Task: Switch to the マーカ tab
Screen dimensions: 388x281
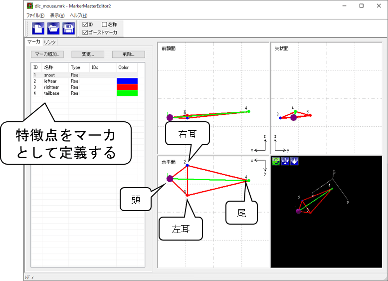Action: pos(33,41)
